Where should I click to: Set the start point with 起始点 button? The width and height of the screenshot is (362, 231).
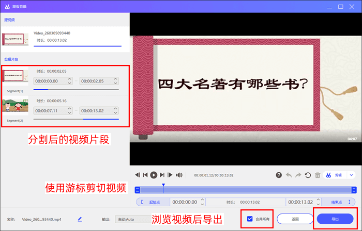(153, 202)
